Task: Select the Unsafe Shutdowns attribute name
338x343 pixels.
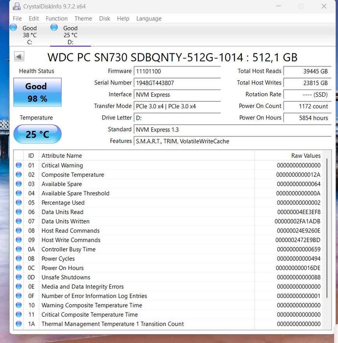Action: pos(66,277)
